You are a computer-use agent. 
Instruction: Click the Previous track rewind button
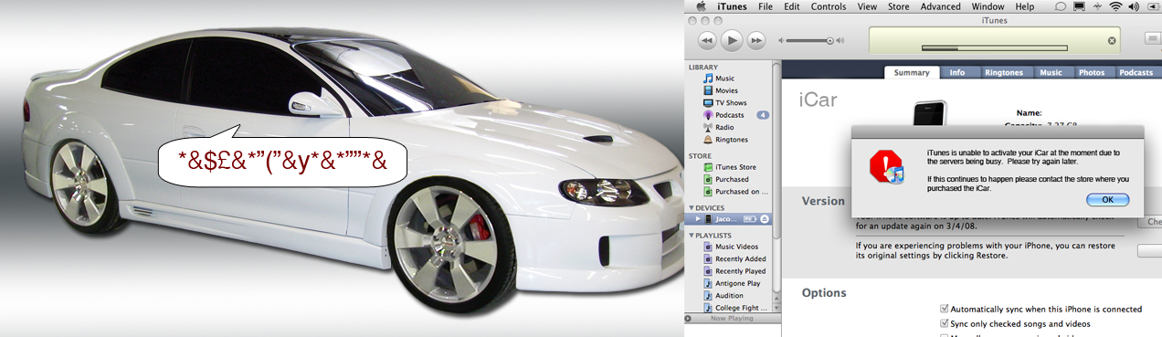pyautogui.click(x=706, y=40)
